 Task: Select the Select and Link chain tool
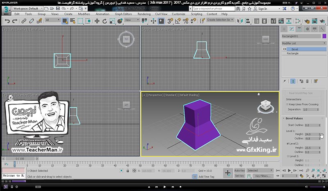click(24, 21)
